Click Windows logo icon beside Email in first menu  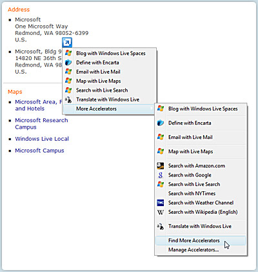click(68, 72)
